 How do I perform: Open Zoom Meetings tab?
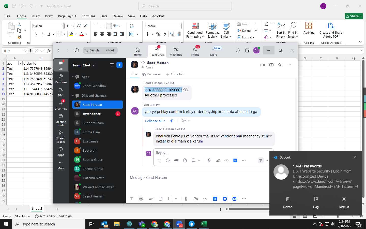click(x=176, y=52)
